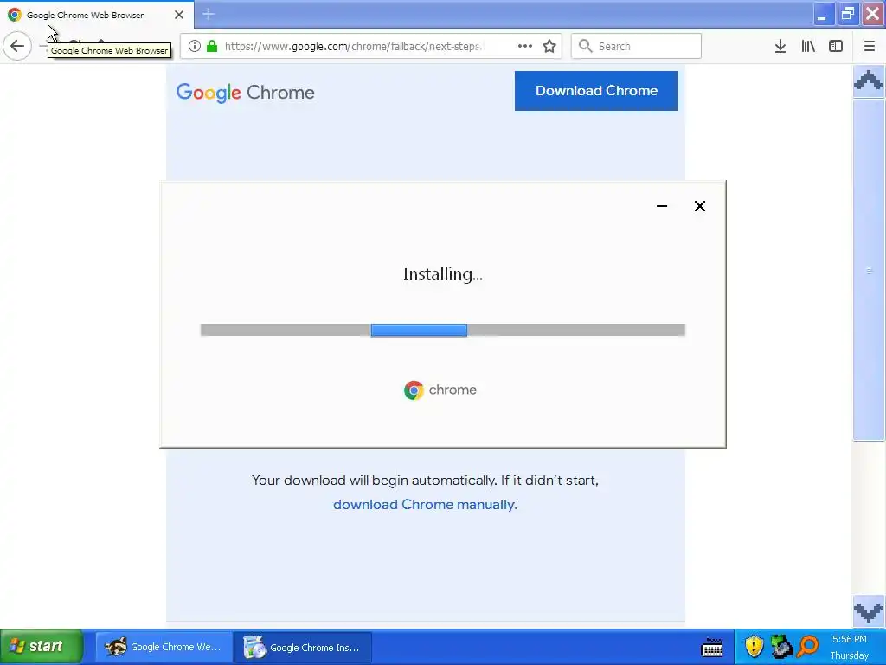Open the Firefox hamburger menu

[870, 47]
